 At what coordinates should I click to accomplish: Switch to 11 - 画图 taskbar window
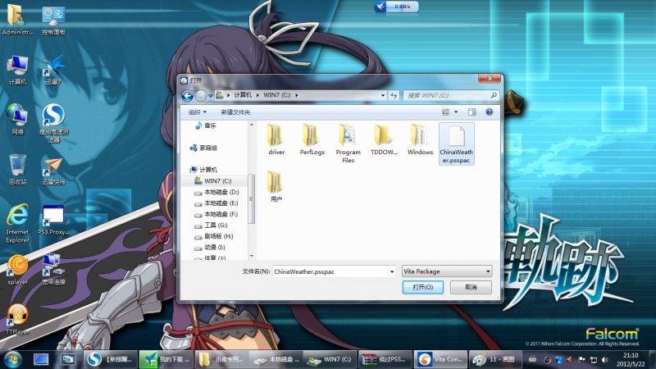[496, 359]
